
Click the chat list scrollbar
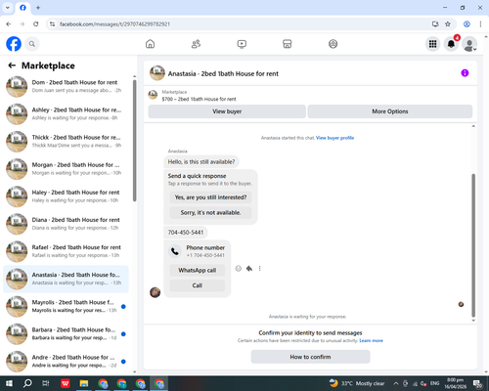(x=135, y=141)
